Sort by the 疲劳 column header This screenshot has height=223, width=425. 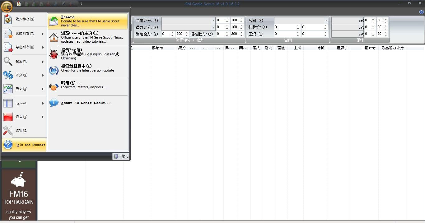coord(182,48)
